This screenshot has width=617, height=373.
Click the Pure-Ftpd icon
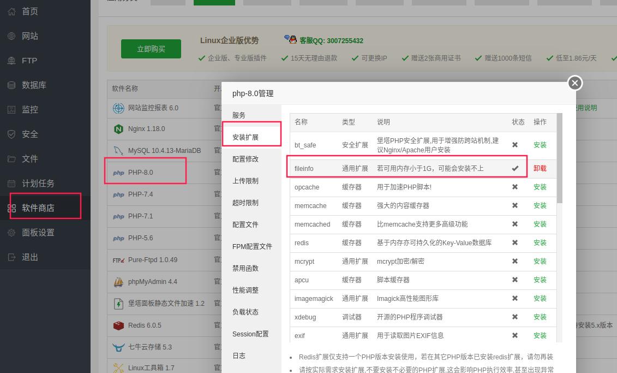click(x=118, y=260)
